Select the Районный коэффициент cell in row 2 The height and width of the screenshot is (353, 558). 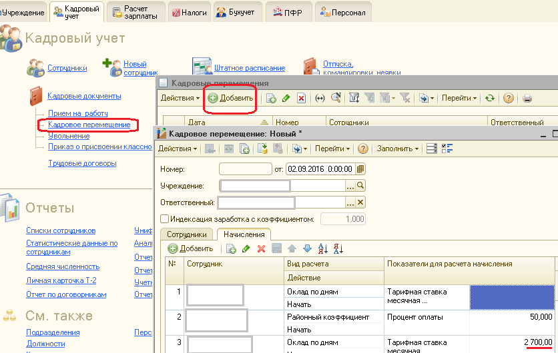(x=334, y=317)
